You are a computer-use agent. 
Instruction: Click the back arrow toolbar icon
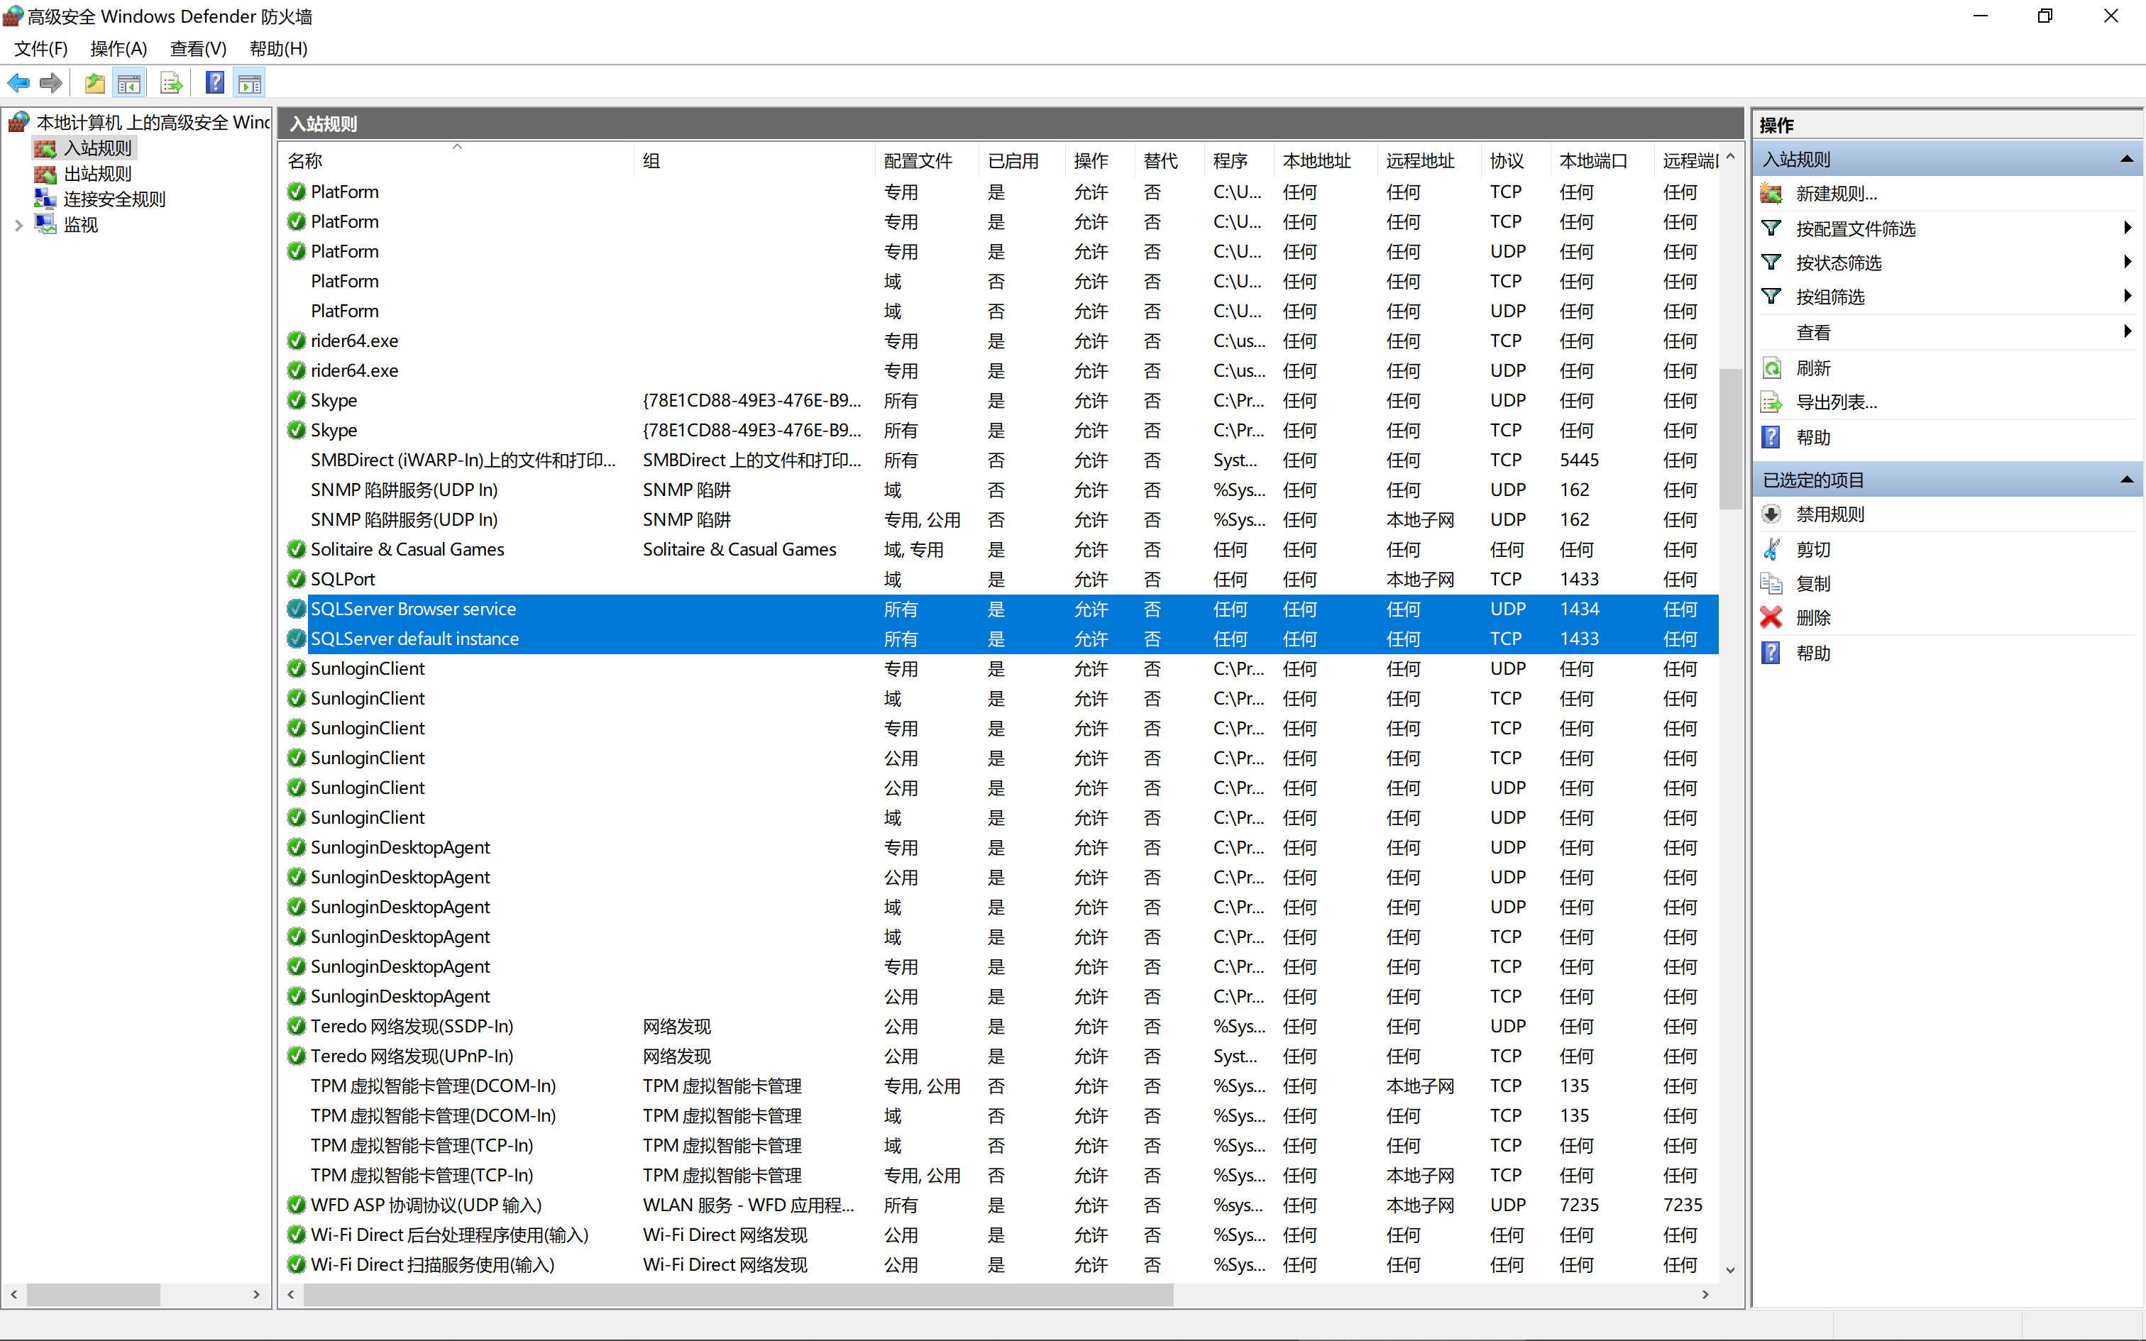pos(18,84)
